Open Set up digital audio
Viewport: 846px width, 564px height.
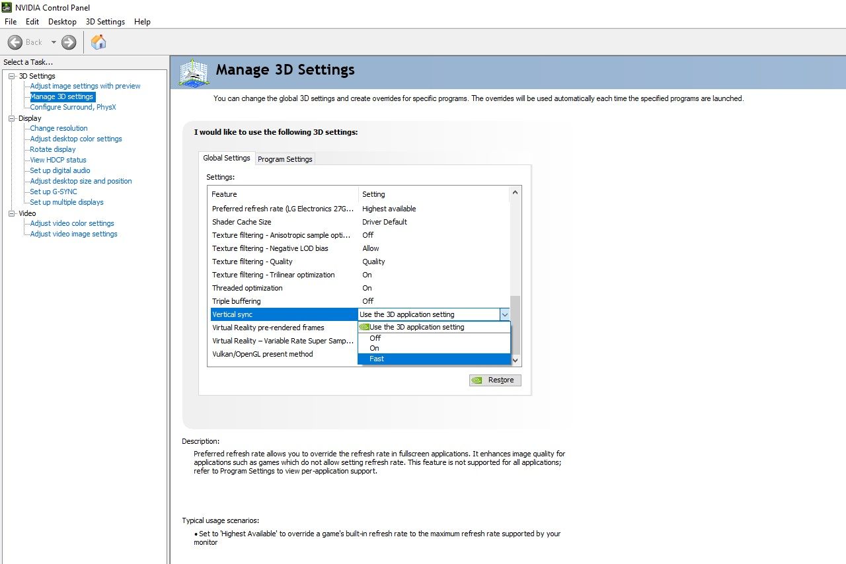(x=60, y=170)
